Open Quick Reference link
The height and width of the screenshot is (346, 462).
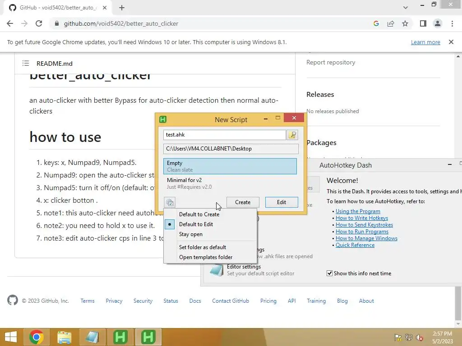[355, 245]
